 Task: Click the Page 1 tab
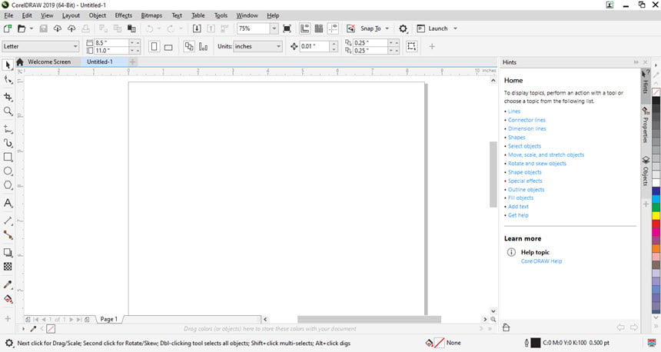click(109, 319)
